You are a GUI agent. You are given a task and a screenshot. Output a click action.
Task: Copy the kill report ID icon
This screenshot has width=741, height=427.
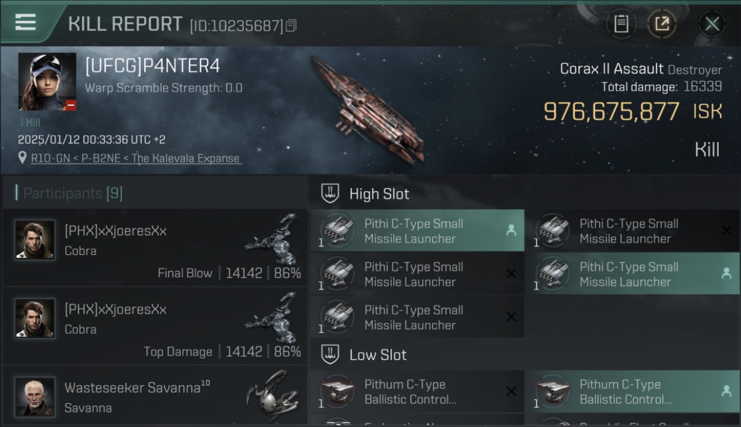click(291, 26)
